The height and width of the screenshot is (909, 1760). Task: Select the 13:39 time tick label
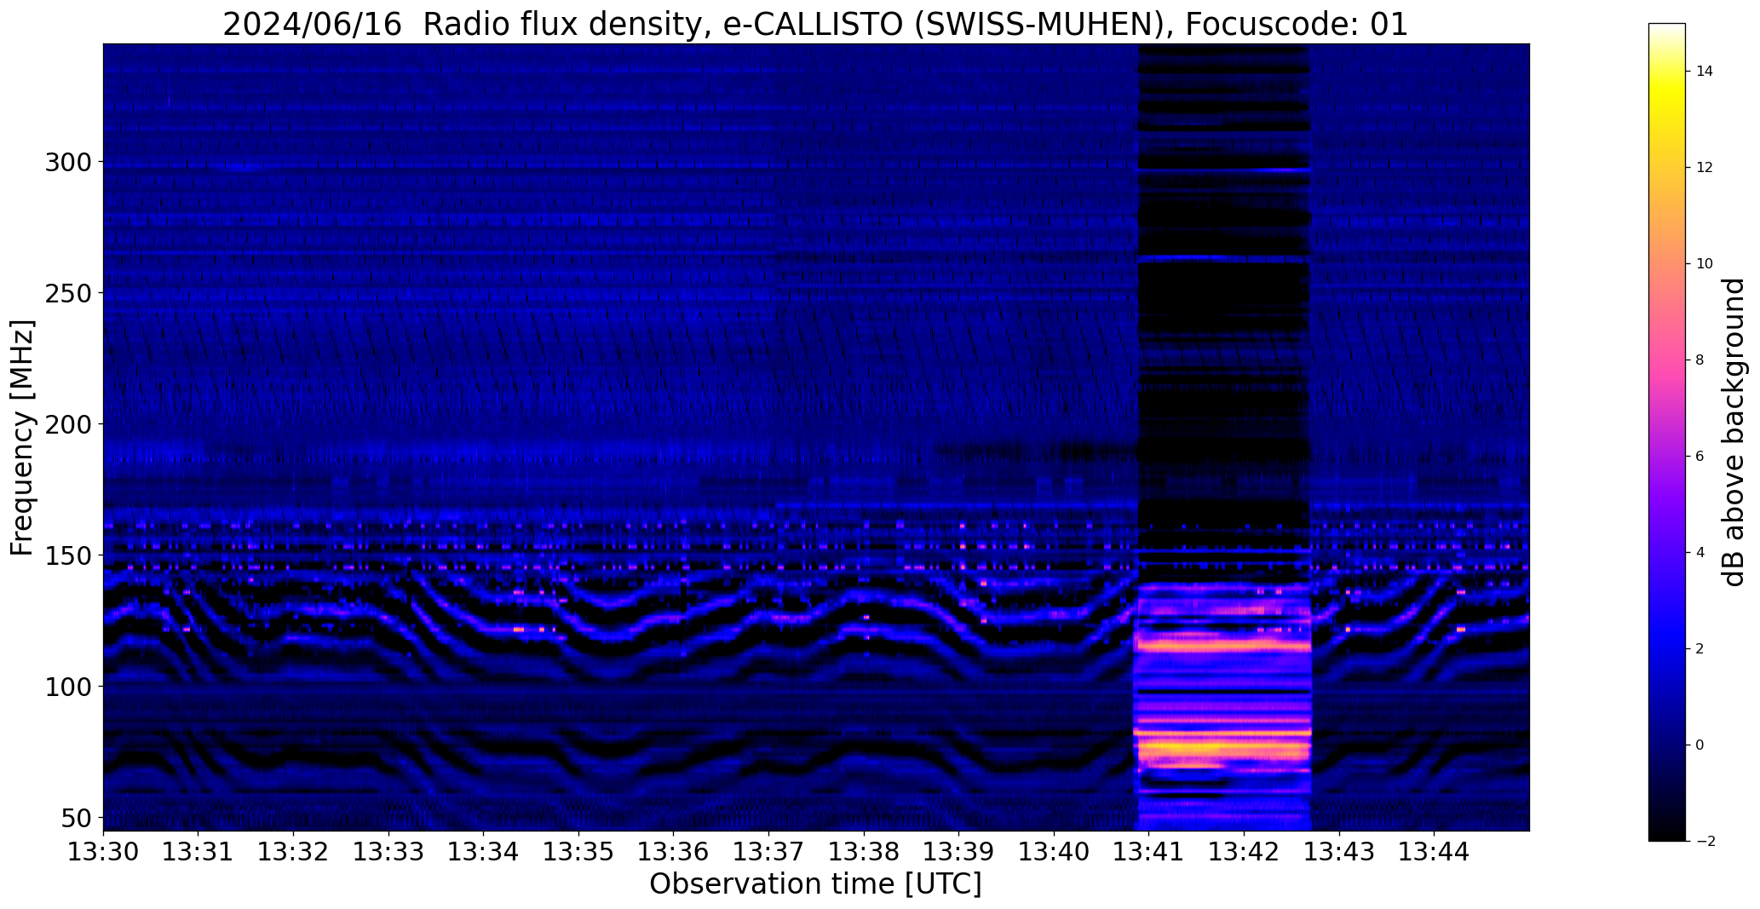pos(959,851)
